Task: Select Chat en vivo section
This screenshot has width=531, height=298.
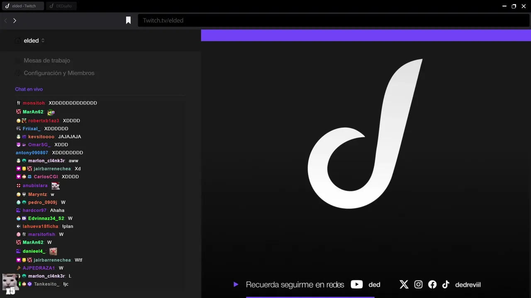Action: (29, 89)
